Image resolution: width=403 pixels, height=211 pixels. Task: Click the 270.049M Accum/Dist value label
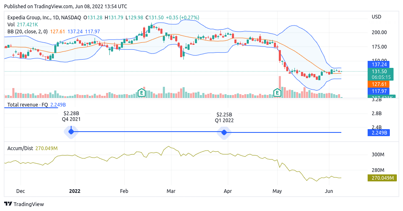pyautogui.click(x=381, y=178)
